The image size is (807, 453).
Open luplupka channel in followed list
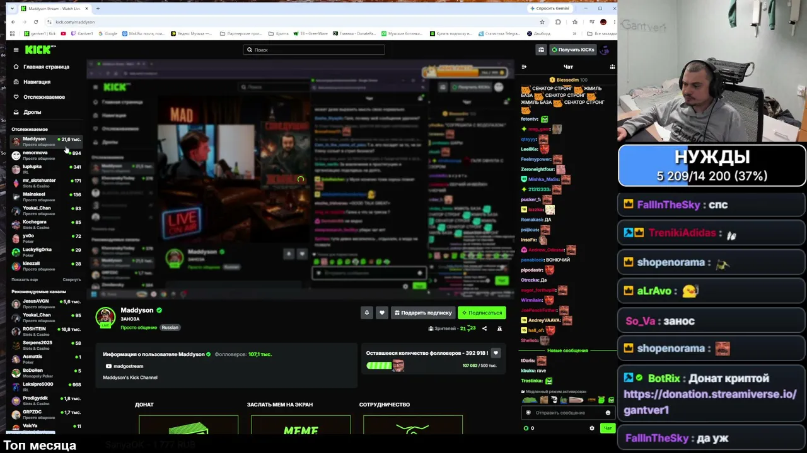46,169
